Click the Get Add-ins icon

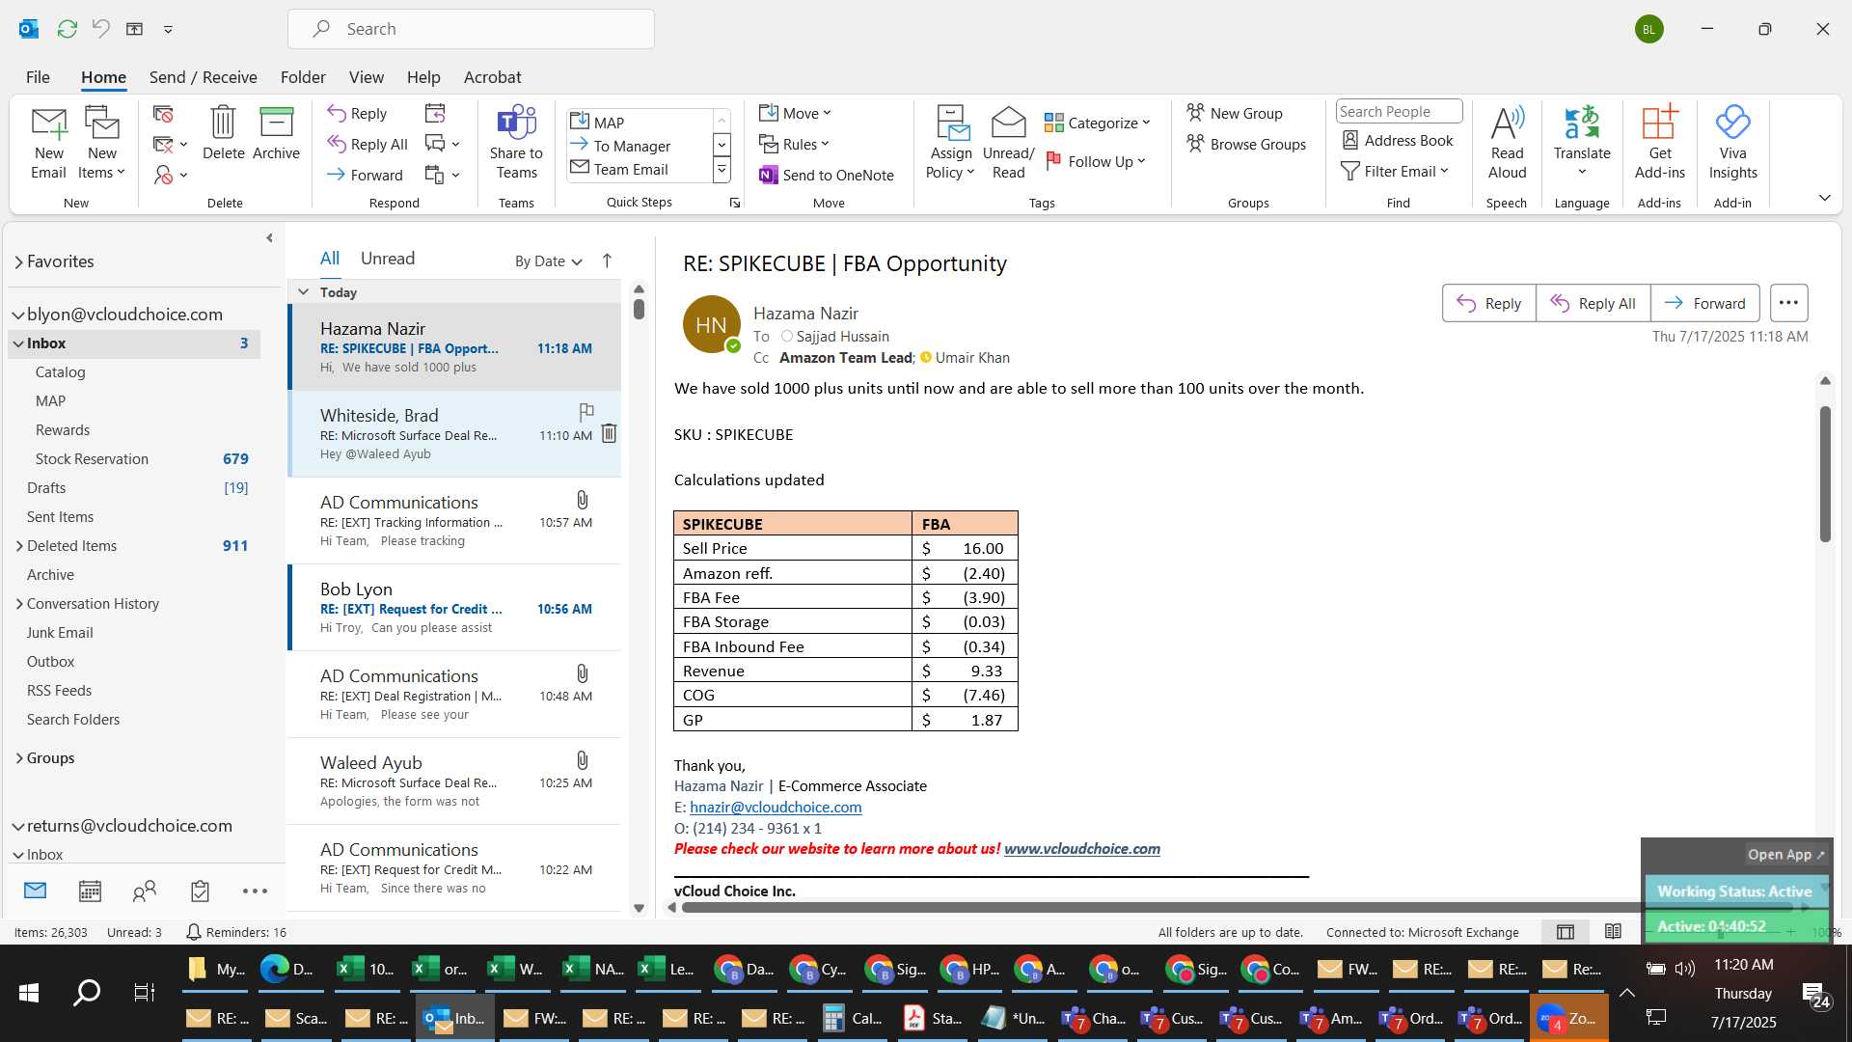tap(1659, 123)
